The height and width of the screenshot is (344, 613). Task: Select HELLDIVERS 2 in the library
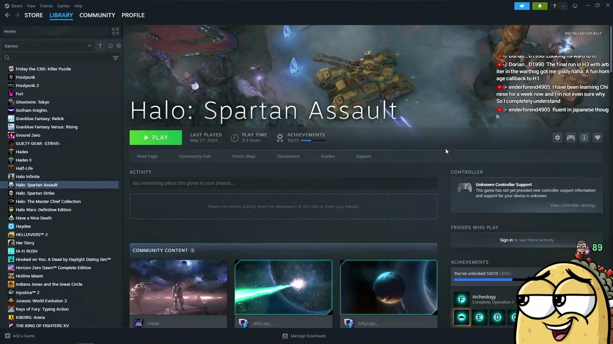[x=32, y=235]
